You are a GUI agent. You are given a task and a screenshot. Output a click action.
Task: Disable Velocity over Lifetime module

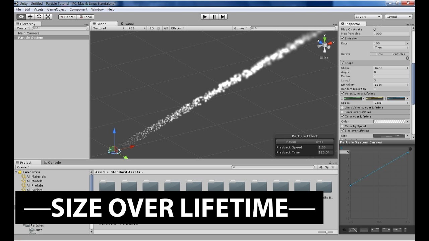tap(343, 94)
